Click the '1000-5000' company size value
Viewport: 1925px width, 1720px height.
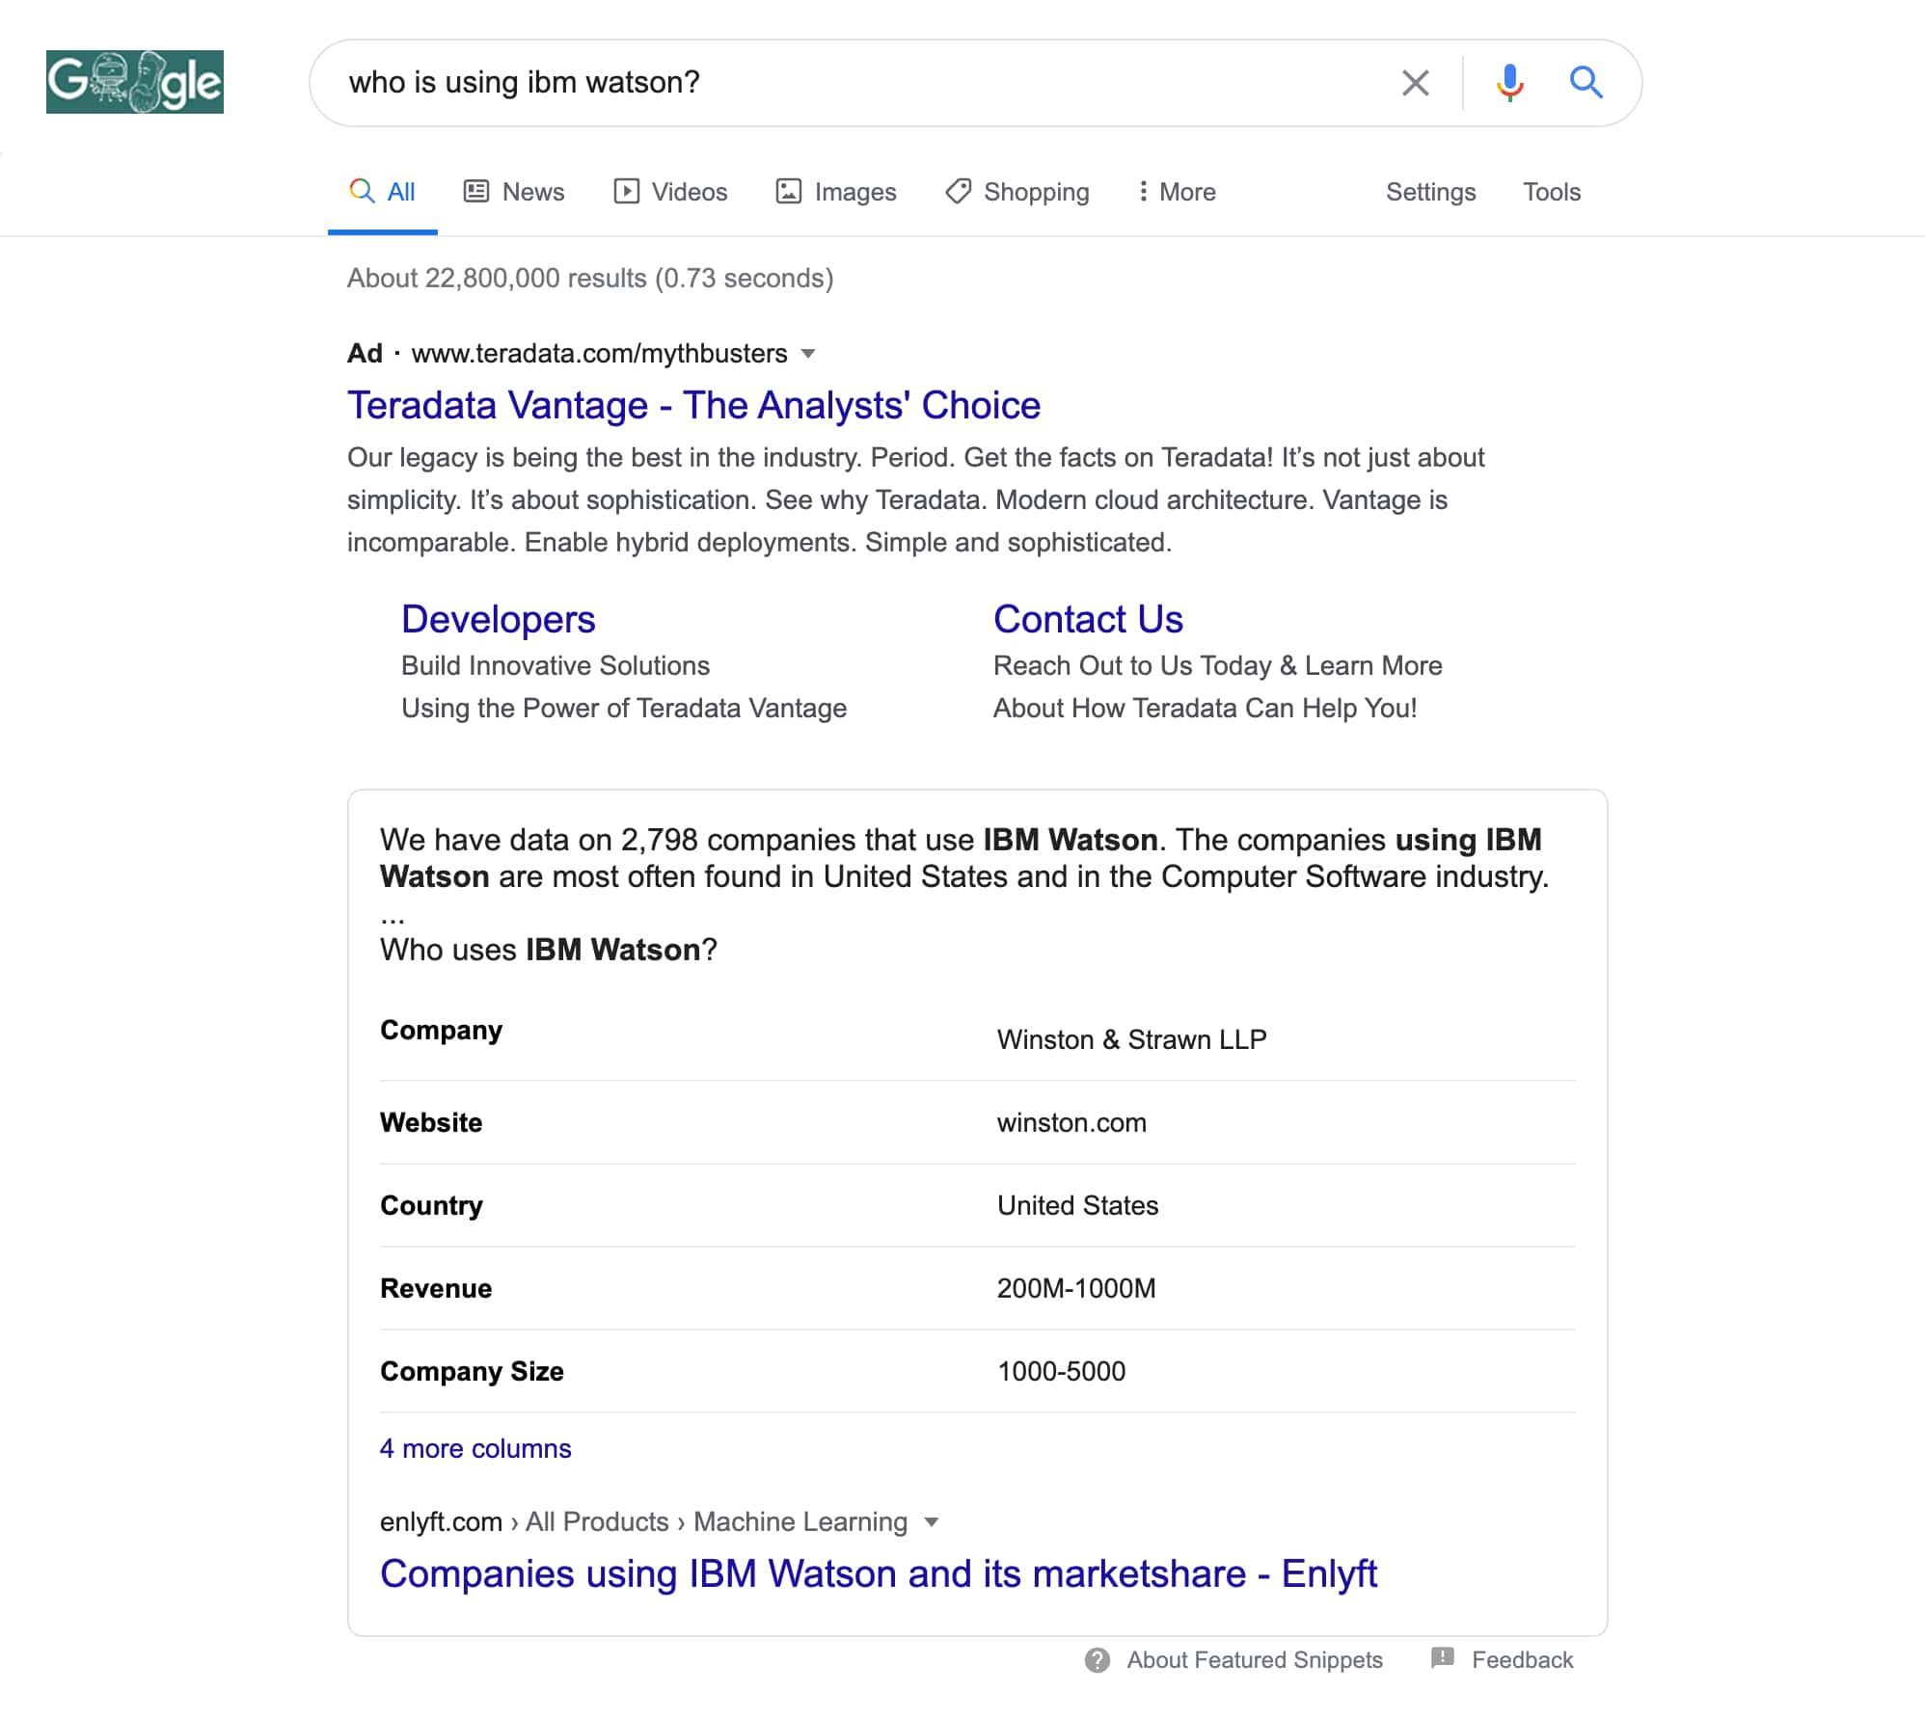[1061, 1371]
